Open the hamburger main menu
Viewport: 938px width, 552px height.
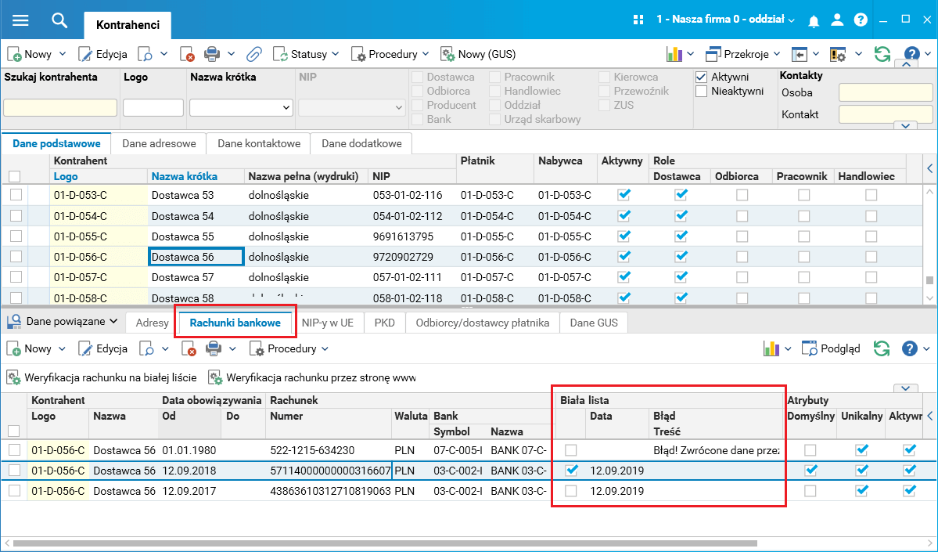click(20, 20)
